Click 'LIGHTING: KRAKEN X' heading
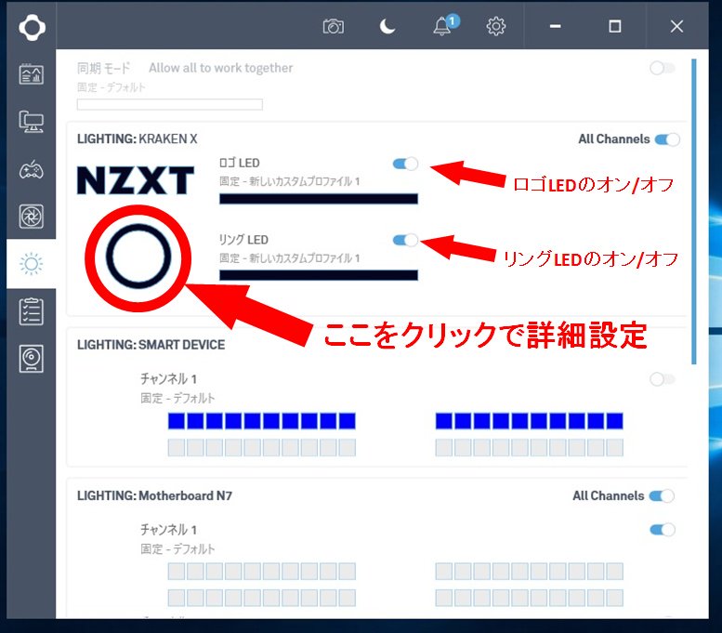The image size is (722, 633). pyautogui.click(x=138, y=138)
